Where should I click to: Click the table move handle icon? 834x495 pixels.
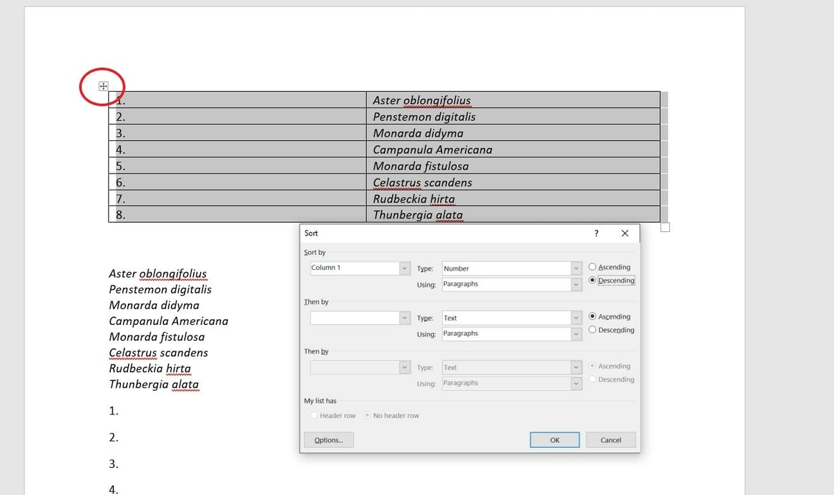[103, 85]
